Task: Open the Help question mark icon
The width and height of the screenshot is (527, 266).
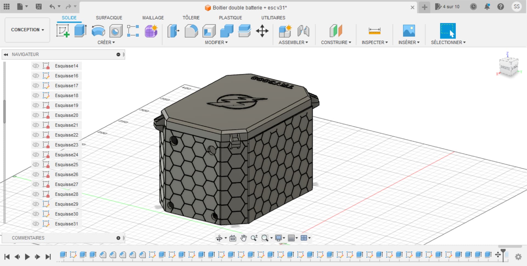Action: point(501,7)
